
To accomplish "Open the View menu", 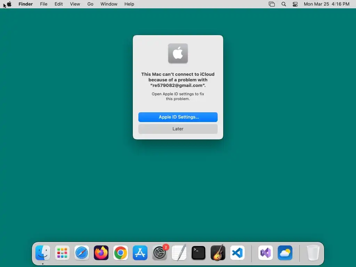I will (75, 4).
